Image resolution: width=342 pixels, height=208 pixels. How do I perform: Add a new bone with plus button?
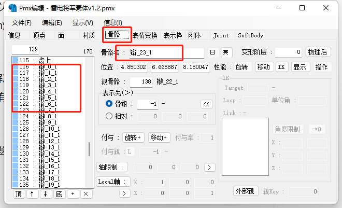(x=73, y=194)
